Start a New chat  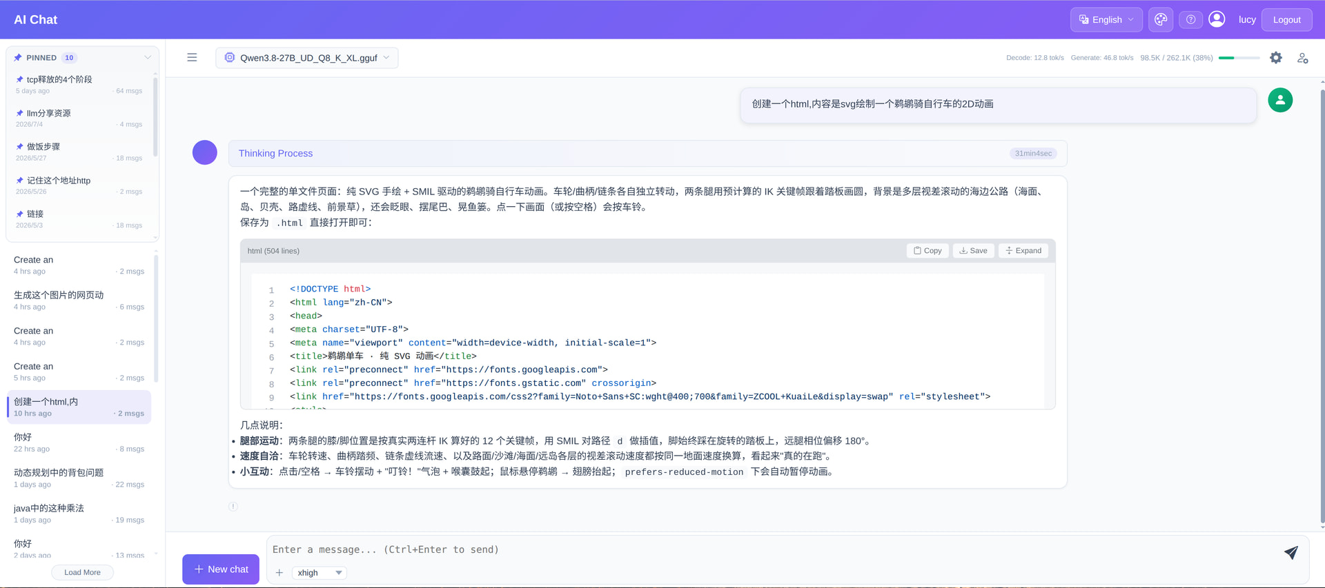(x=221, y=569)
